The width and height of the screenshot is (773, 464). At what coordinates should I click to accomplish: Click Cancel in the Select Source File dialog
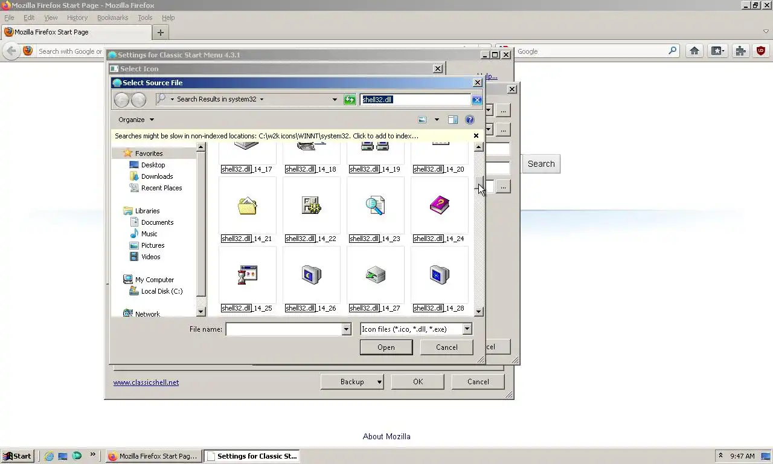[x=447, y=347]
